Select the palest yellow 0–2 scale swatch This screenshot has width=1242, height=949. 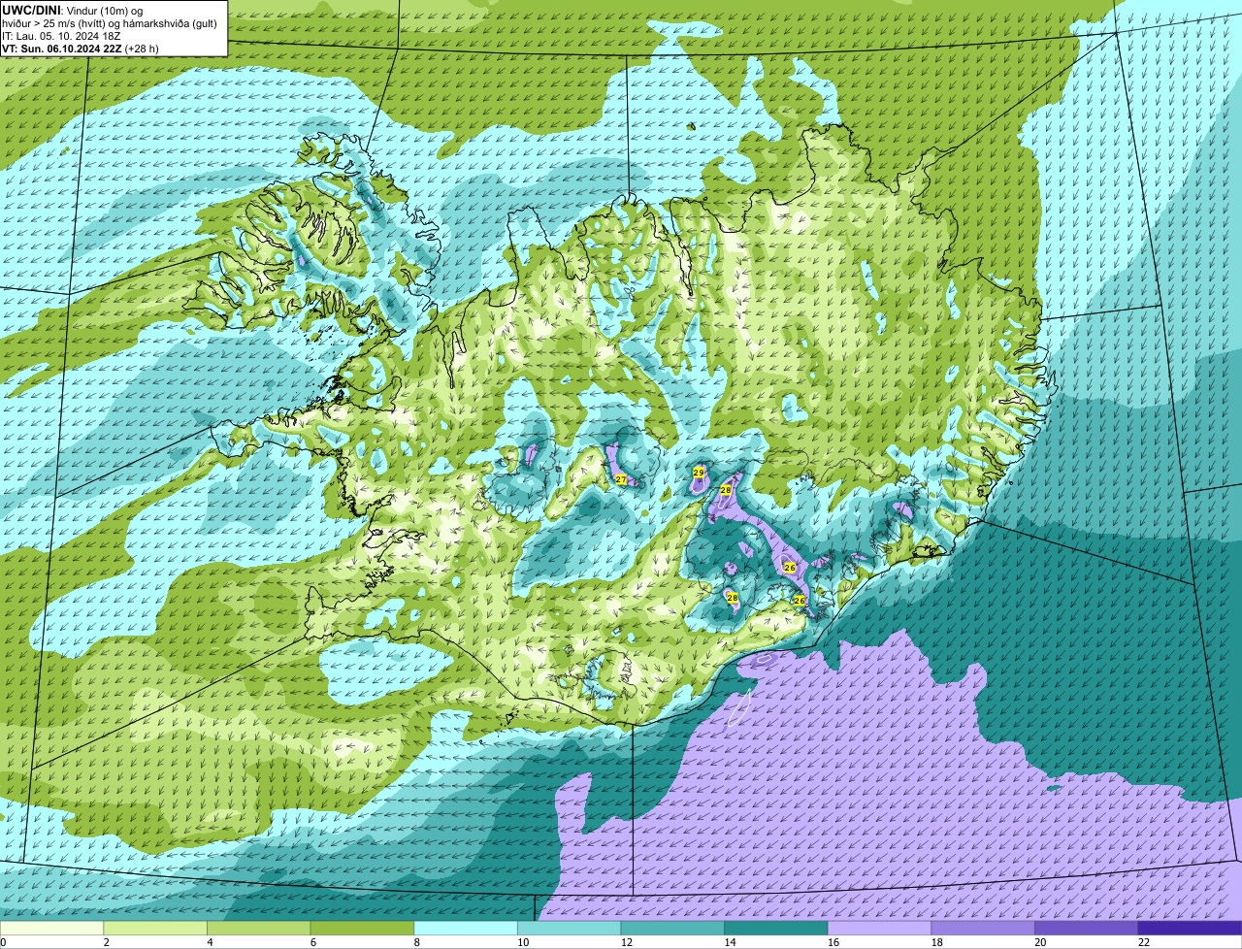click(x=51, y=928)
